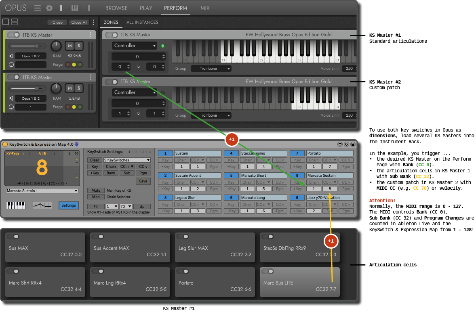The image size is (476, 312).
Task: Click first rack instrument pan knob
Action: [56, 46]
